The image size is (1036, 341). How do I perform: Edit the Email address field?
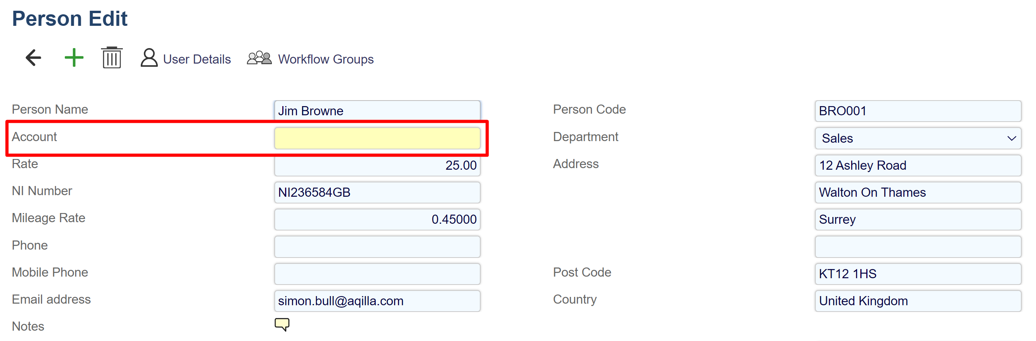click(x=377, y=301)
